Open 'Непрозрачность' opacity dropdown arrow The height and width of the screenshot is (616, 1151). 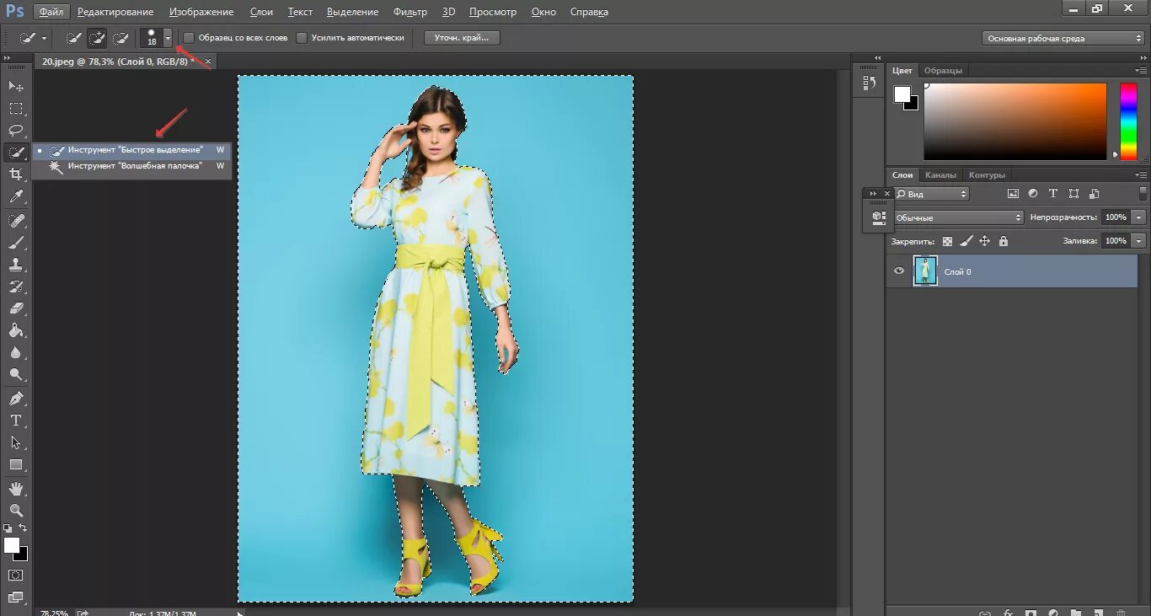tap(1139, 217)
